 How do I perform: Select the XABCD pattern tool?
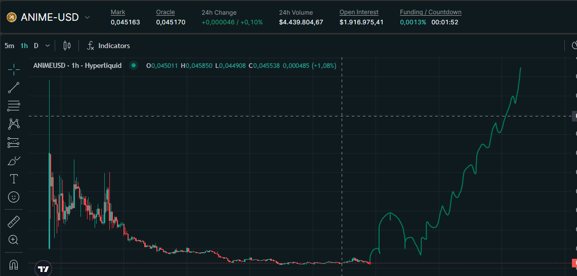tap(14, 124)
